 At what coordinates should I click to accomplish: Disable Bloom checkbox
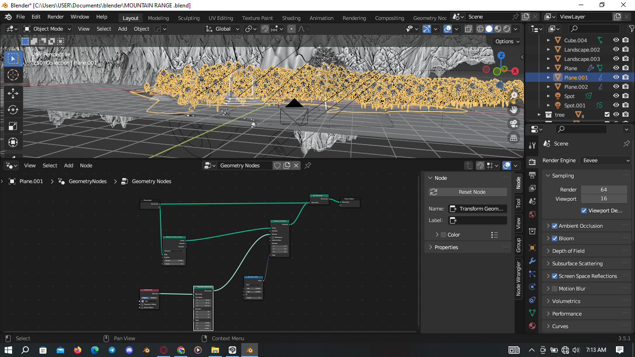click(555, 238)
